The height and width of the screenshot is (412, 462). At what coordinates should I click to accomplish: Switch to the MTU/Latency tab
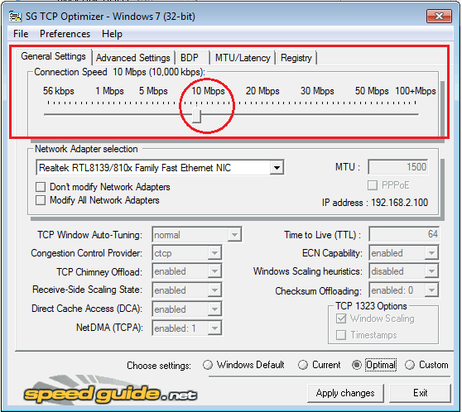click(243, 58)
